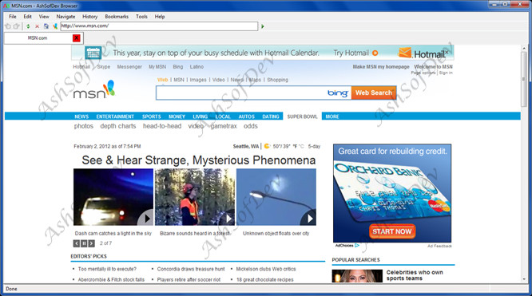Click the depth charts link
This screenshot has width=532, height=296.
(x=118, y=126)
